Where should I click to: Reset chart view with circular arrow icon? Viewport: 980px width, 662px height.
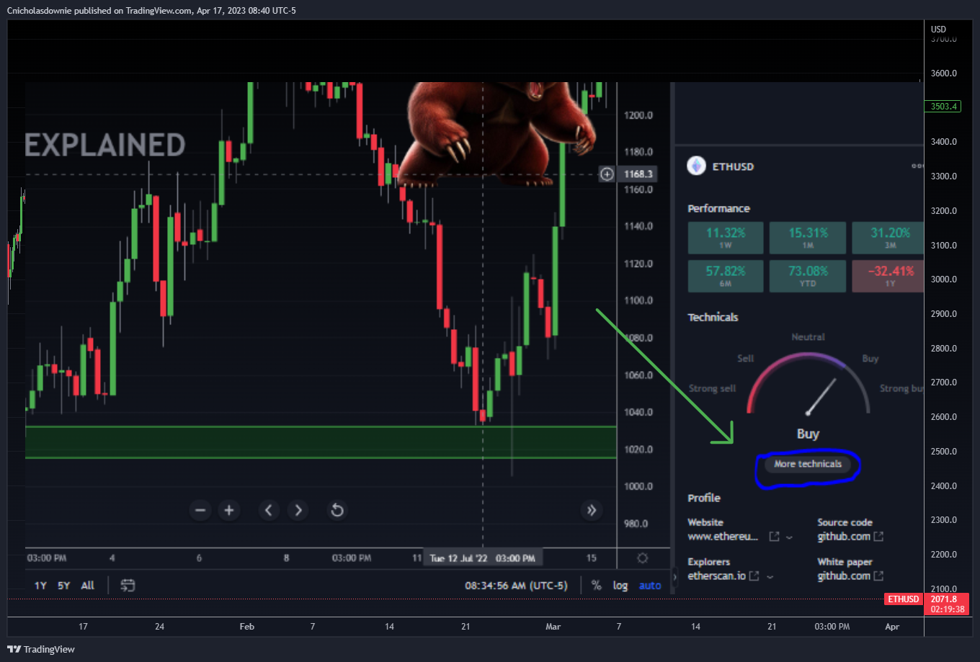pyautogui.click(x=337, y=511)
